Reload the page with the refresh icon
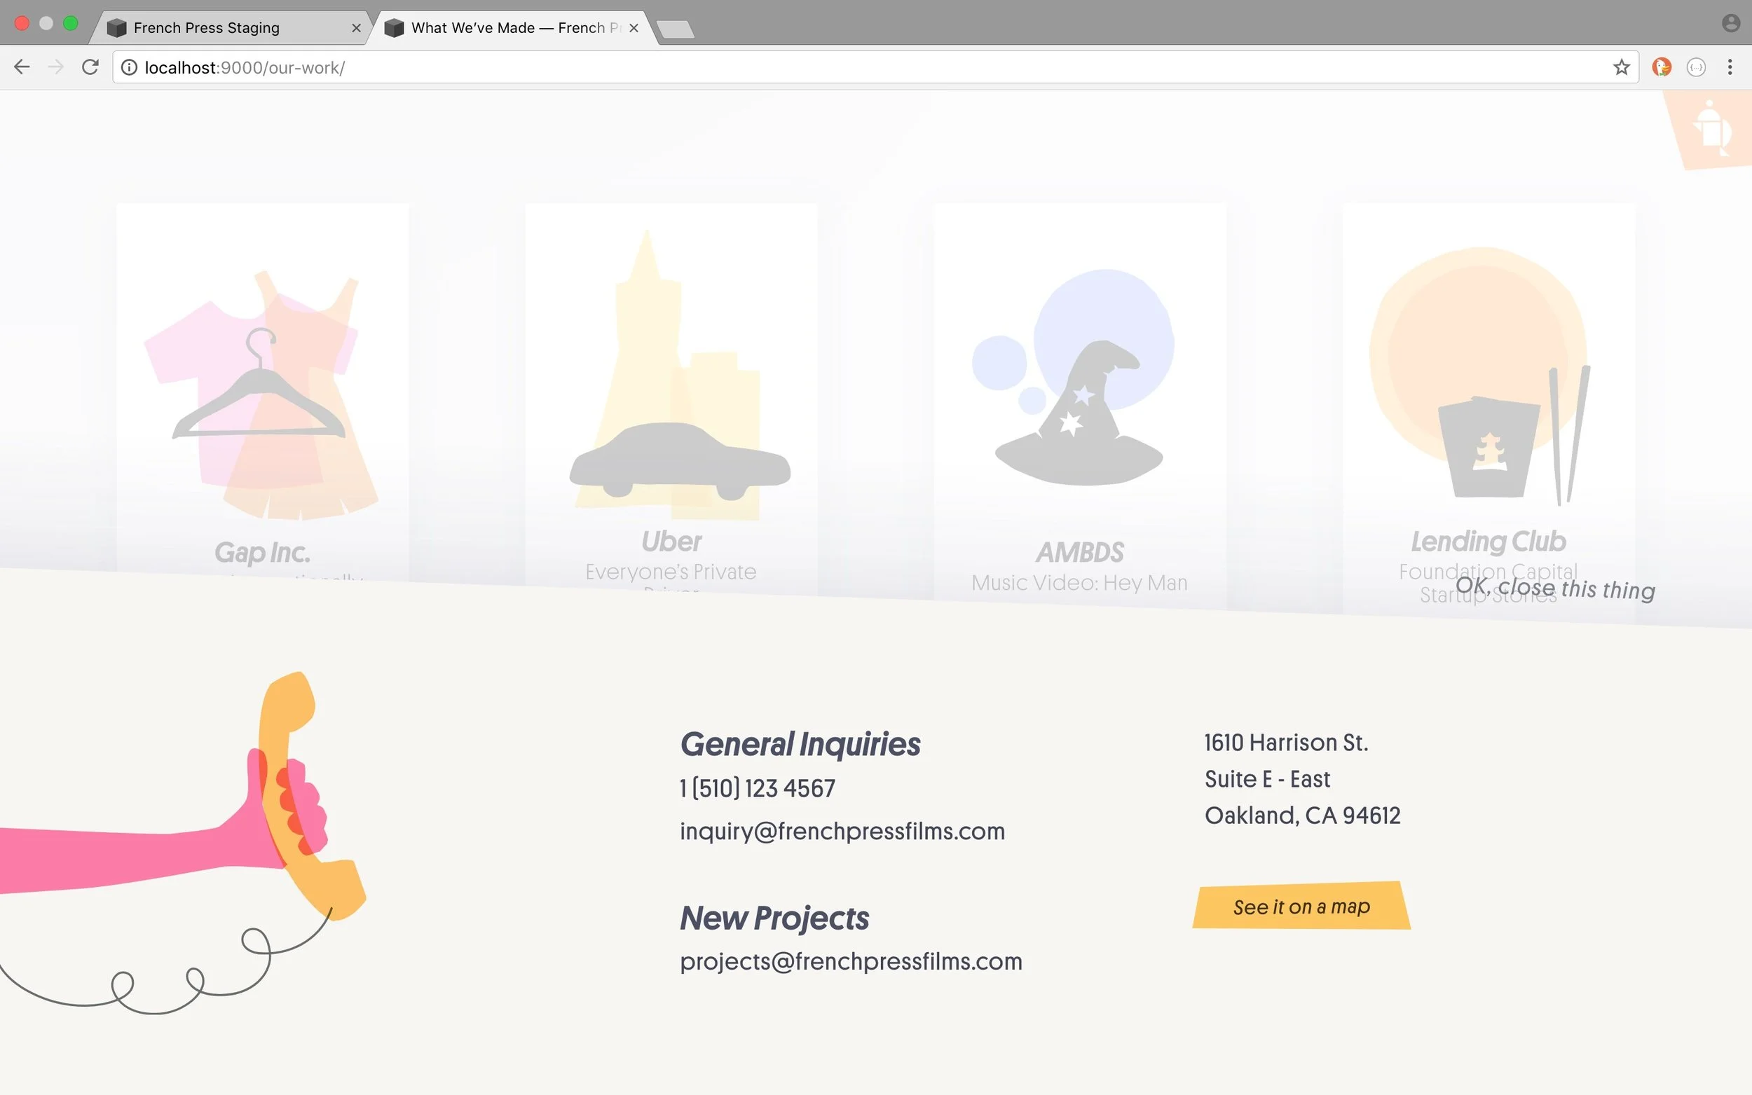This screenshot has width=1752, height=1095. 90,67
